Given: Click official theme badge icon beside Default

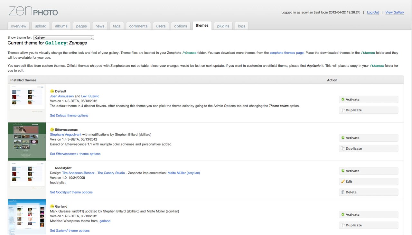Looking at the screenshot, I should (52, 91).
